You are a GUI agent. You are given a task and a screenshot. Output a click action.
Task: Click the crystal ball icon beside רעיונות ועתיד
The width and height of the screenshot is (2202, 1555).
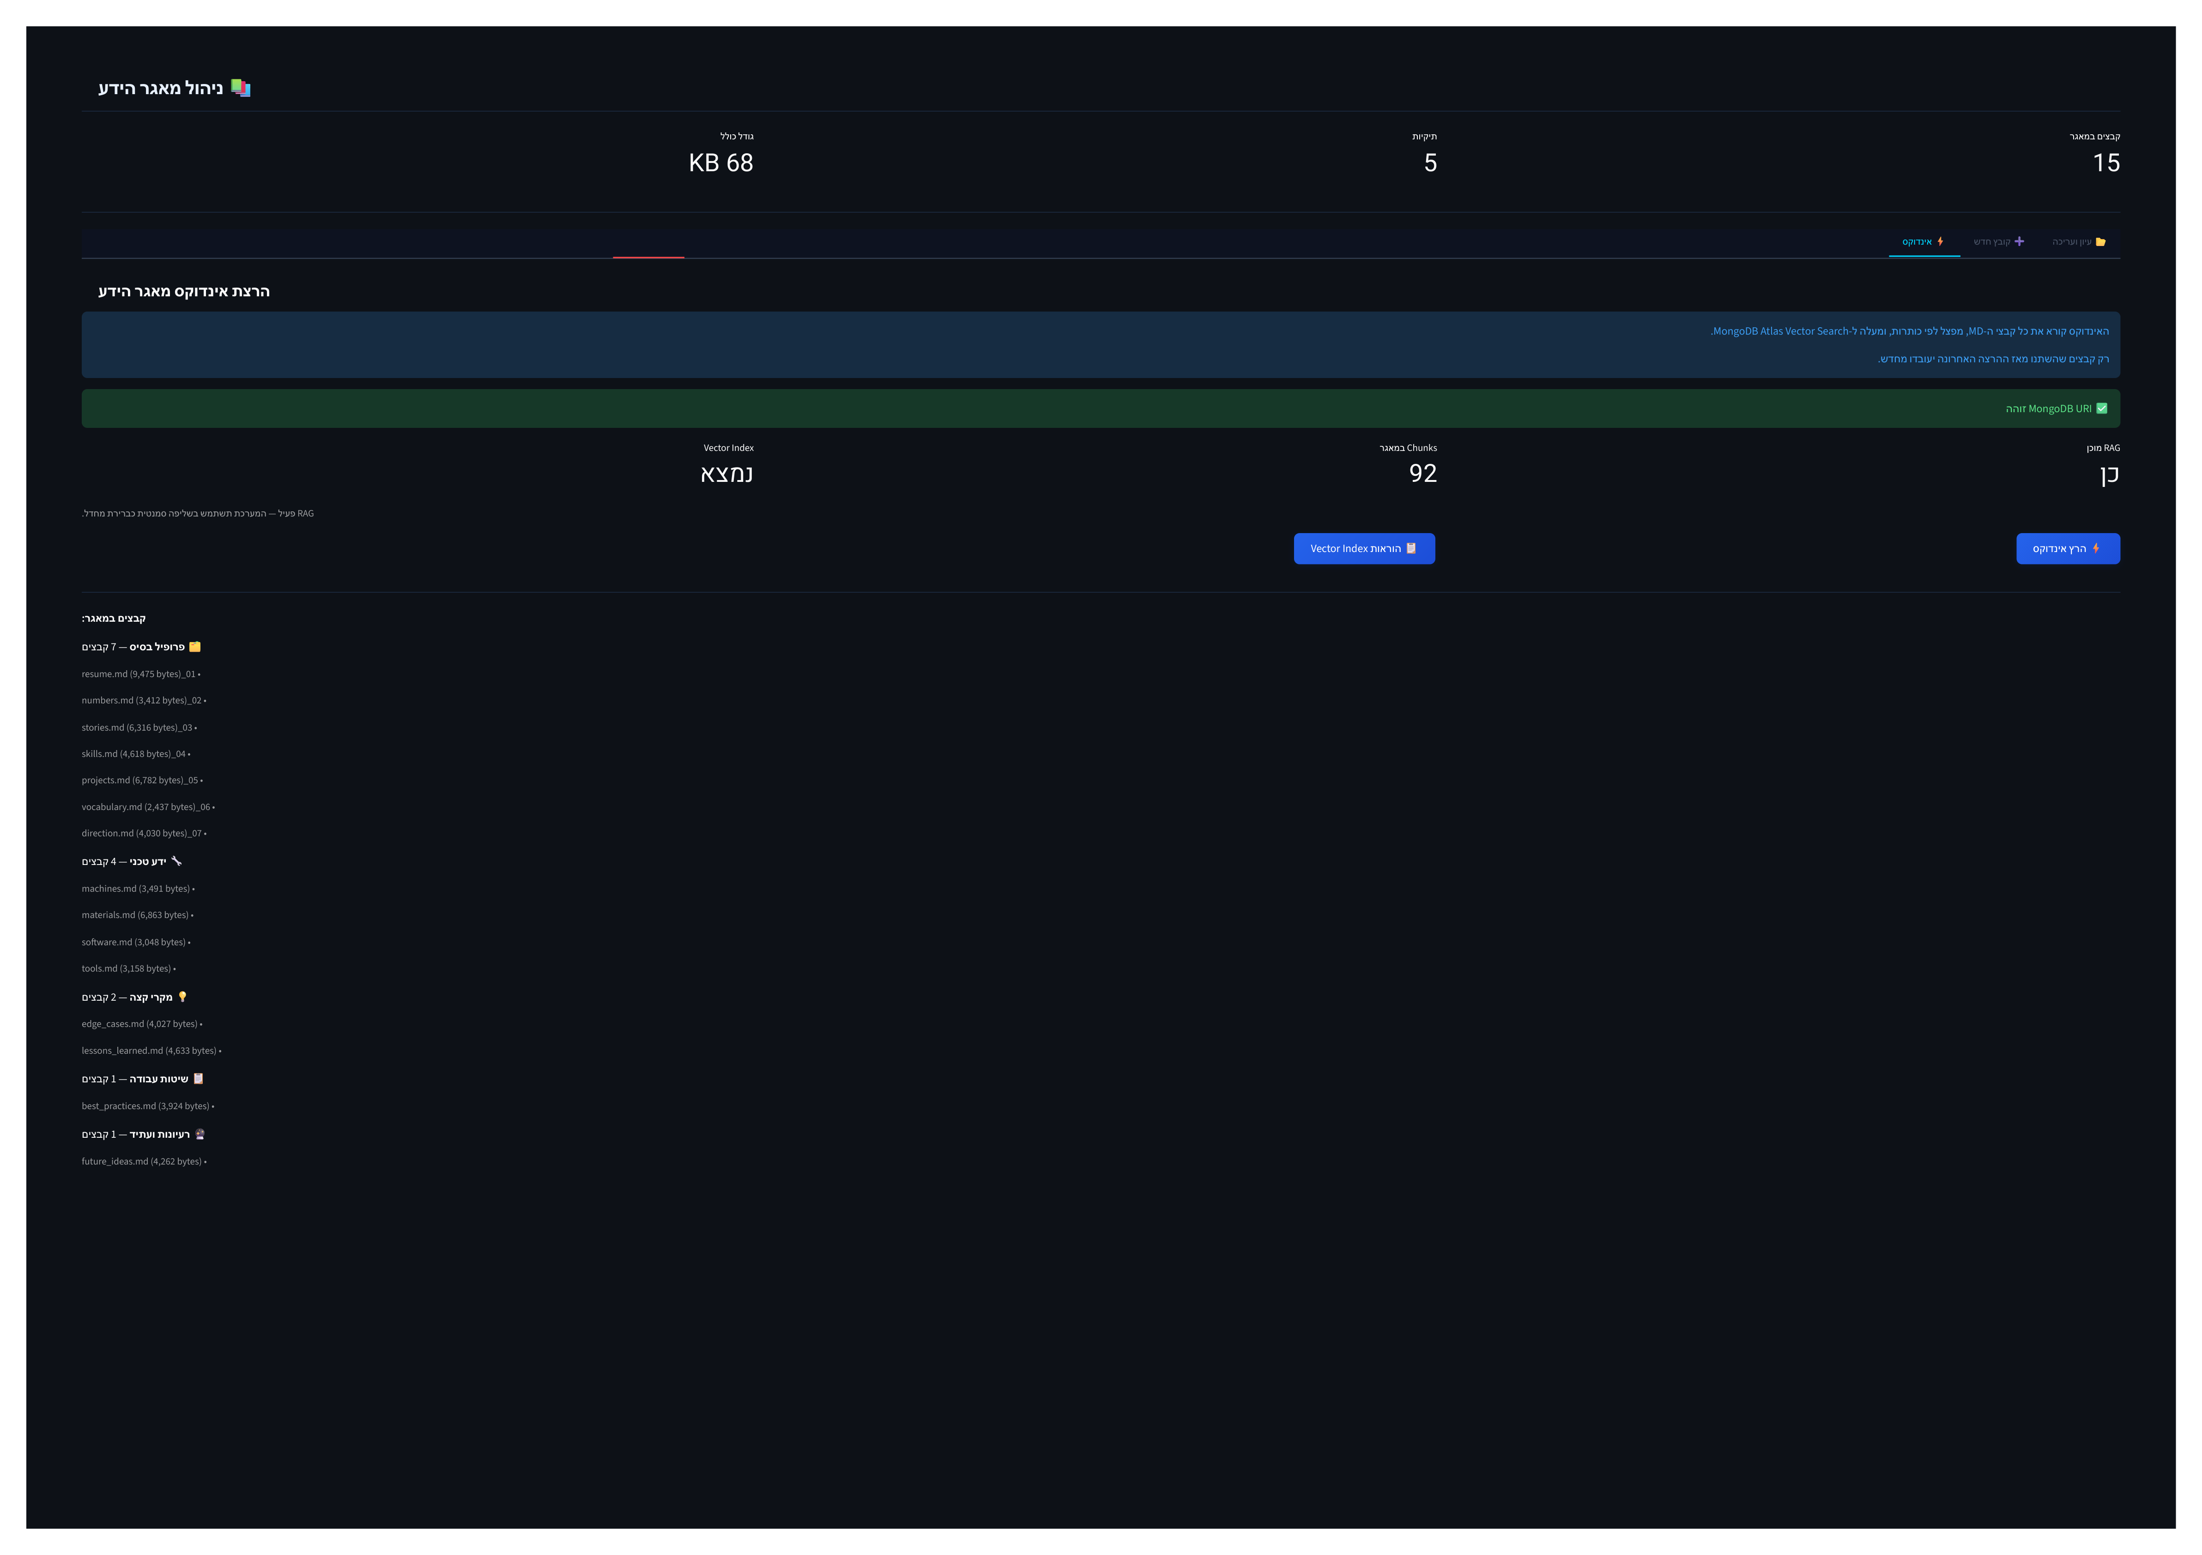[x=200, y=1134]
